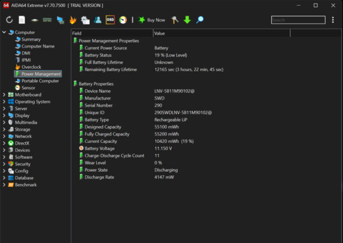Click the green download update arrow

[x=187, y=20]
